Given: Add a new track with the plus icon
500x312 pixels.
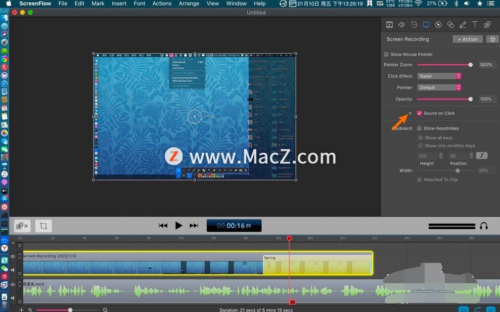Looking at the screenshot, I should pos(21,310).
